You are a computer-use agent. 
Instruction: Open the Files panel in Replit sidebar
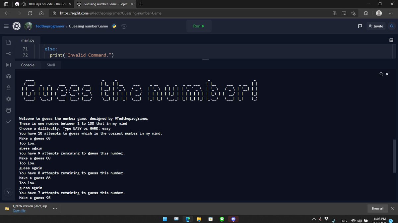(8, 42)
